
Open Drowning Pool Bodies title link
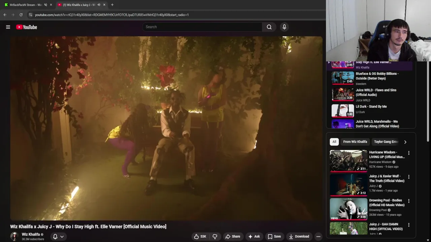click(387, 203)
